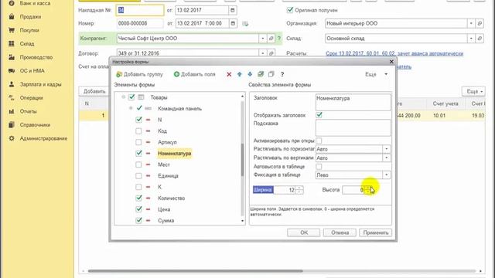
Task: Click Добавить группу button
Action: tap(139, 74)
